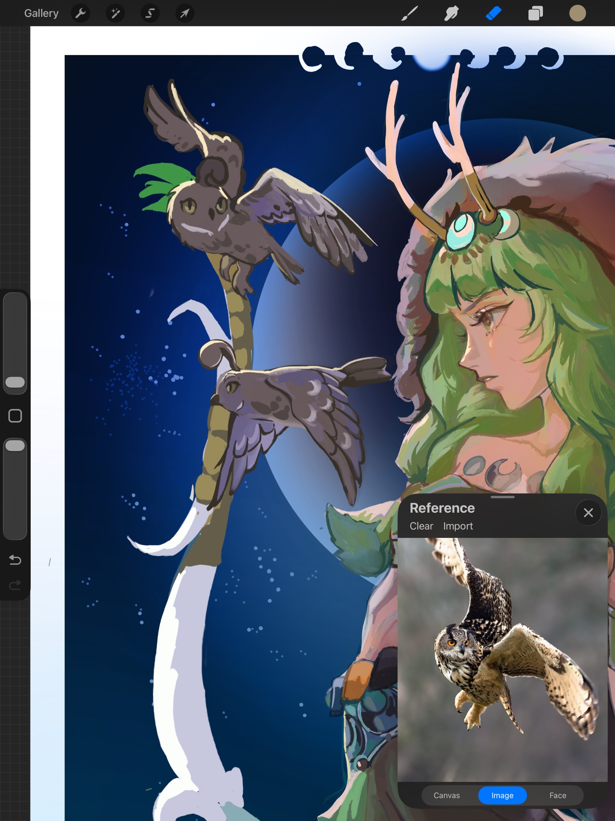Switch Reference panel to Face
The width and height of the screenshot is (615, 821).
[558, 795]
